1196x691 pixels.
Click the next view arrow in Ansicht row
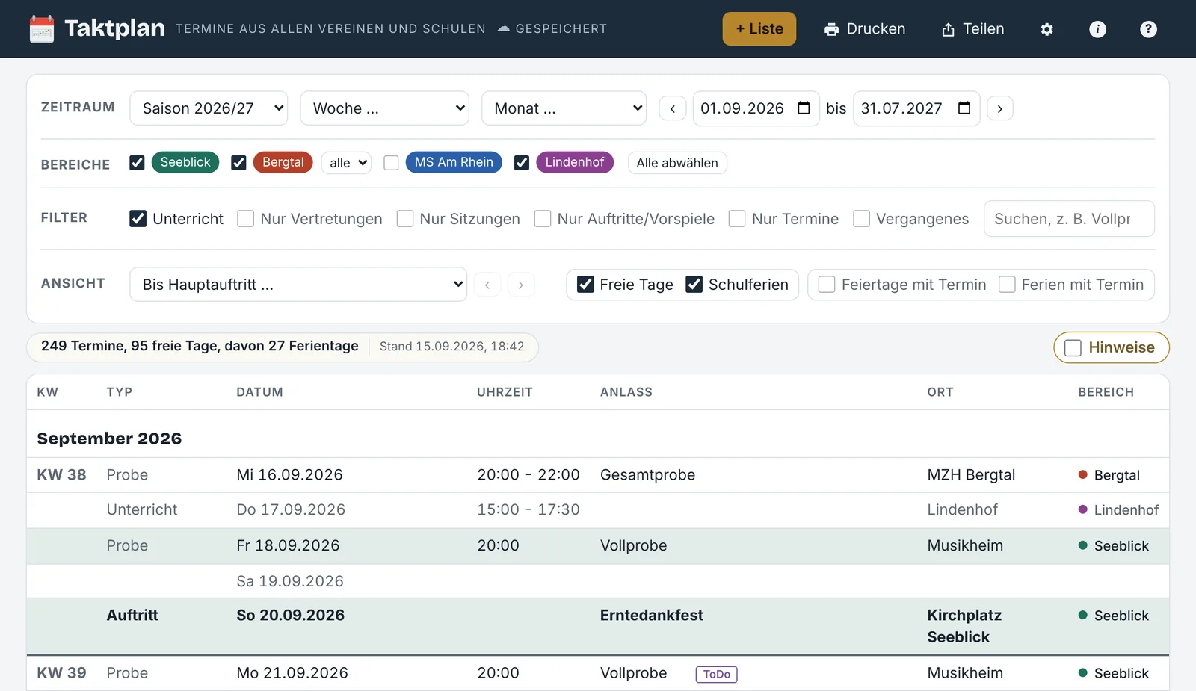[521, 285]
